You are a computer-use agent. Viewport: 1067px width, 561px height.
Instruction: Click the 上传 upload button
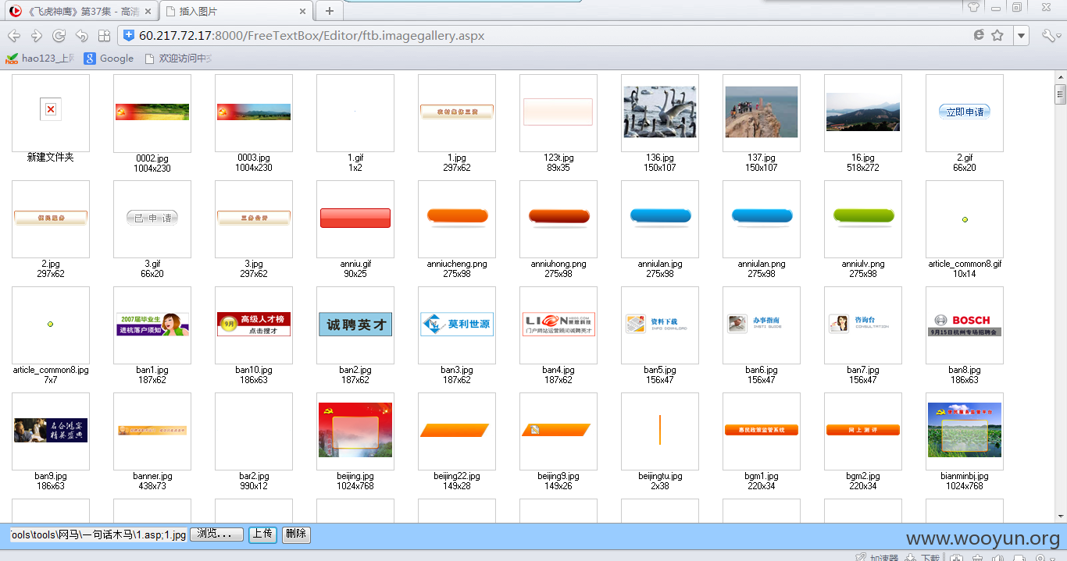tap(262, 534)
